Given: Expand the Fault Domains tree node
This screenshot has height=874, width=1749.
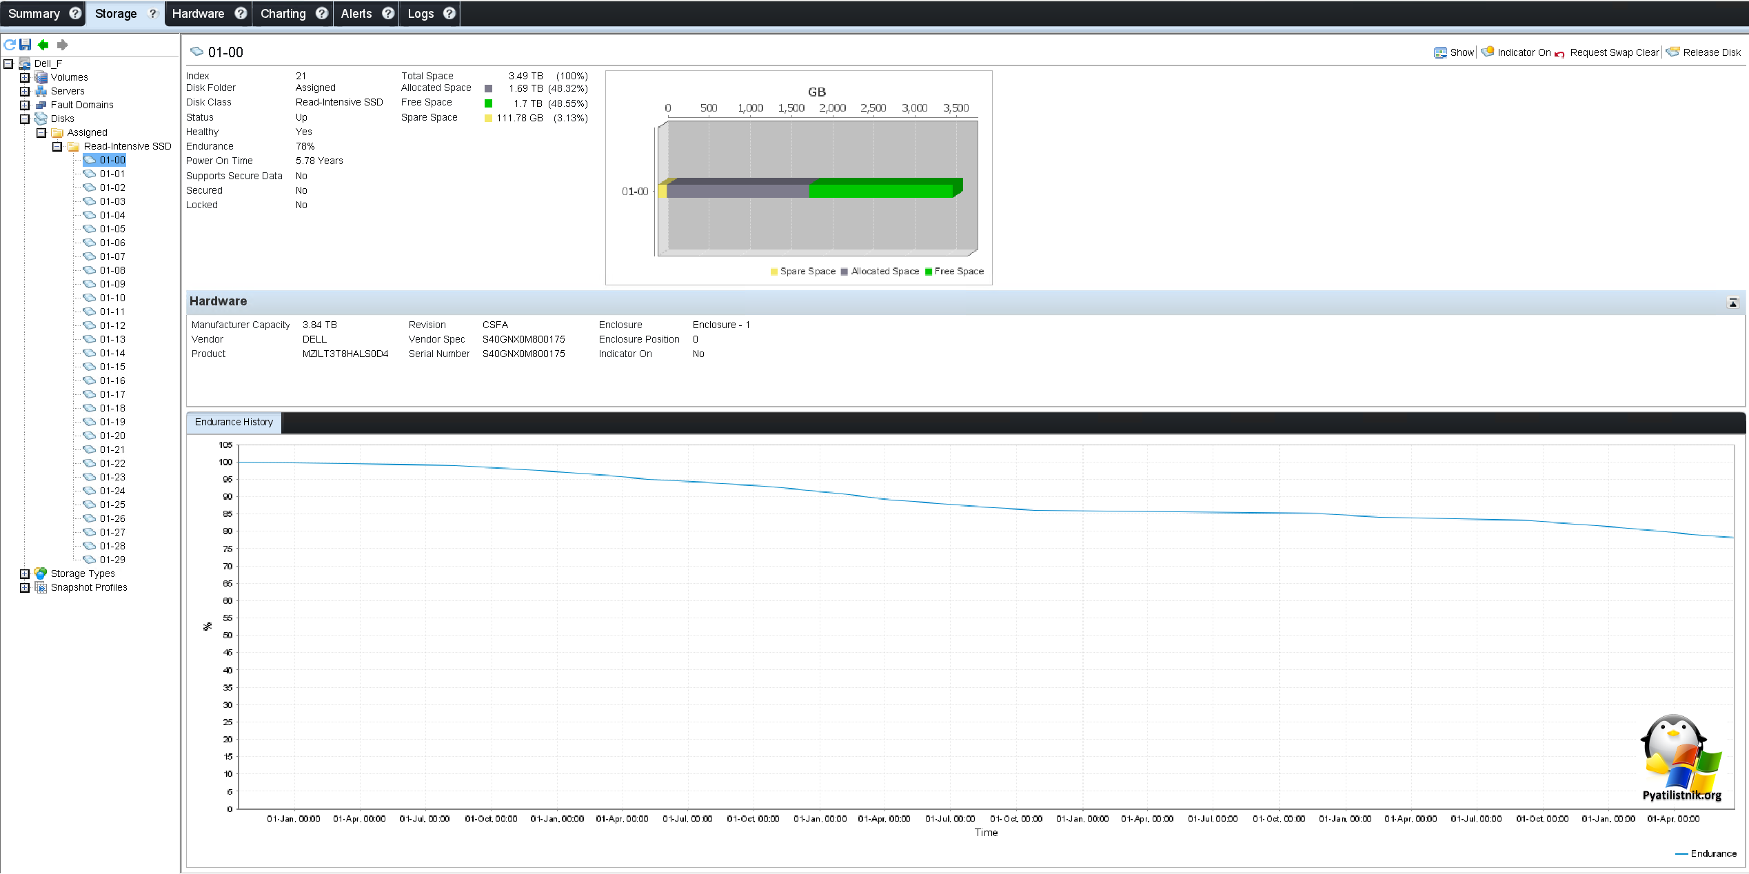Looking at the screenshot, I should click(25, 105).
